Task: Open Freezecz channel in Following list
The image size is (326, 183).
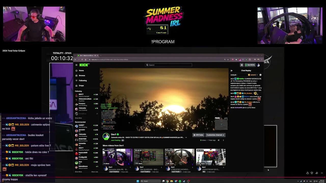Action: [x=87, y=104]
